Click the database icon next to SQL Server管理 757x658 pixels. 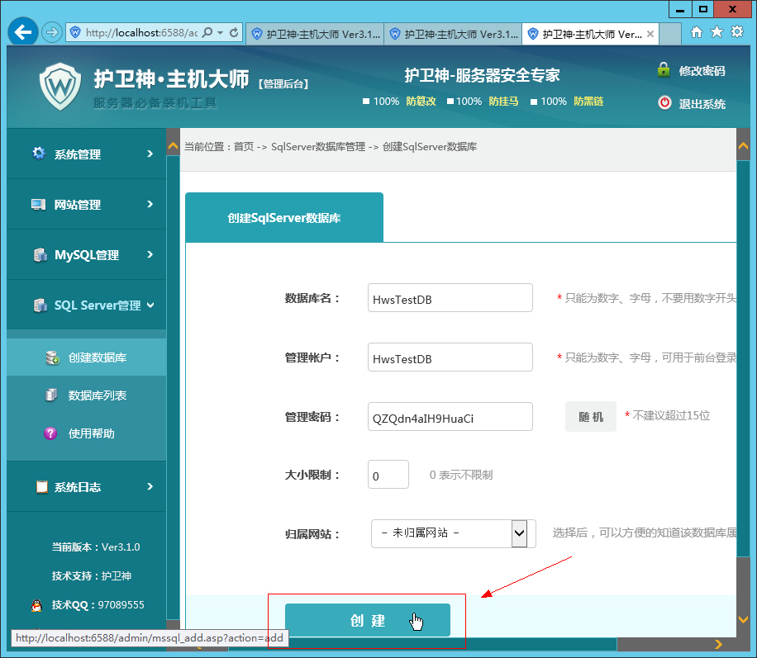pos(40,305)
